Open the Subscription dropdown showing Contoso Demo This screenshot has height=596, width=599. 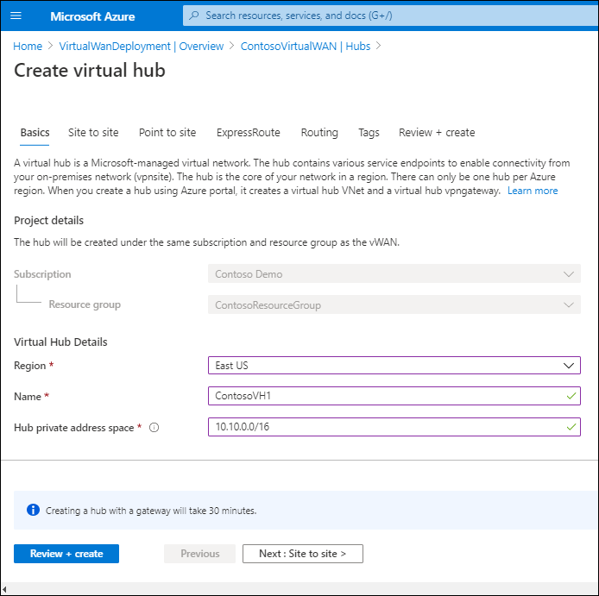tap(394, 273)
